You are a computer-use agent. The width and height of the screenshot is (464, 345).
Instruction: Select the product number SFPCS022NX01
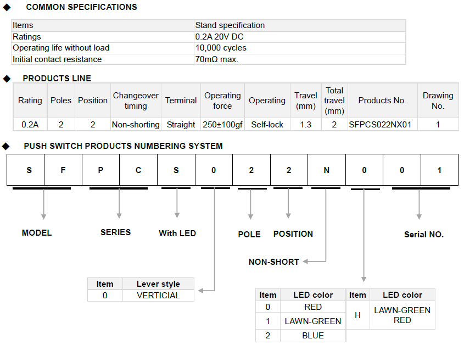380,125
